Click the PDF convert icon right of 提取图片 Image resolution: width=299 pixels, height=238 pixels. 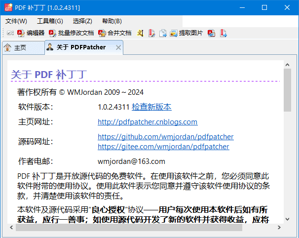(212, 33)
